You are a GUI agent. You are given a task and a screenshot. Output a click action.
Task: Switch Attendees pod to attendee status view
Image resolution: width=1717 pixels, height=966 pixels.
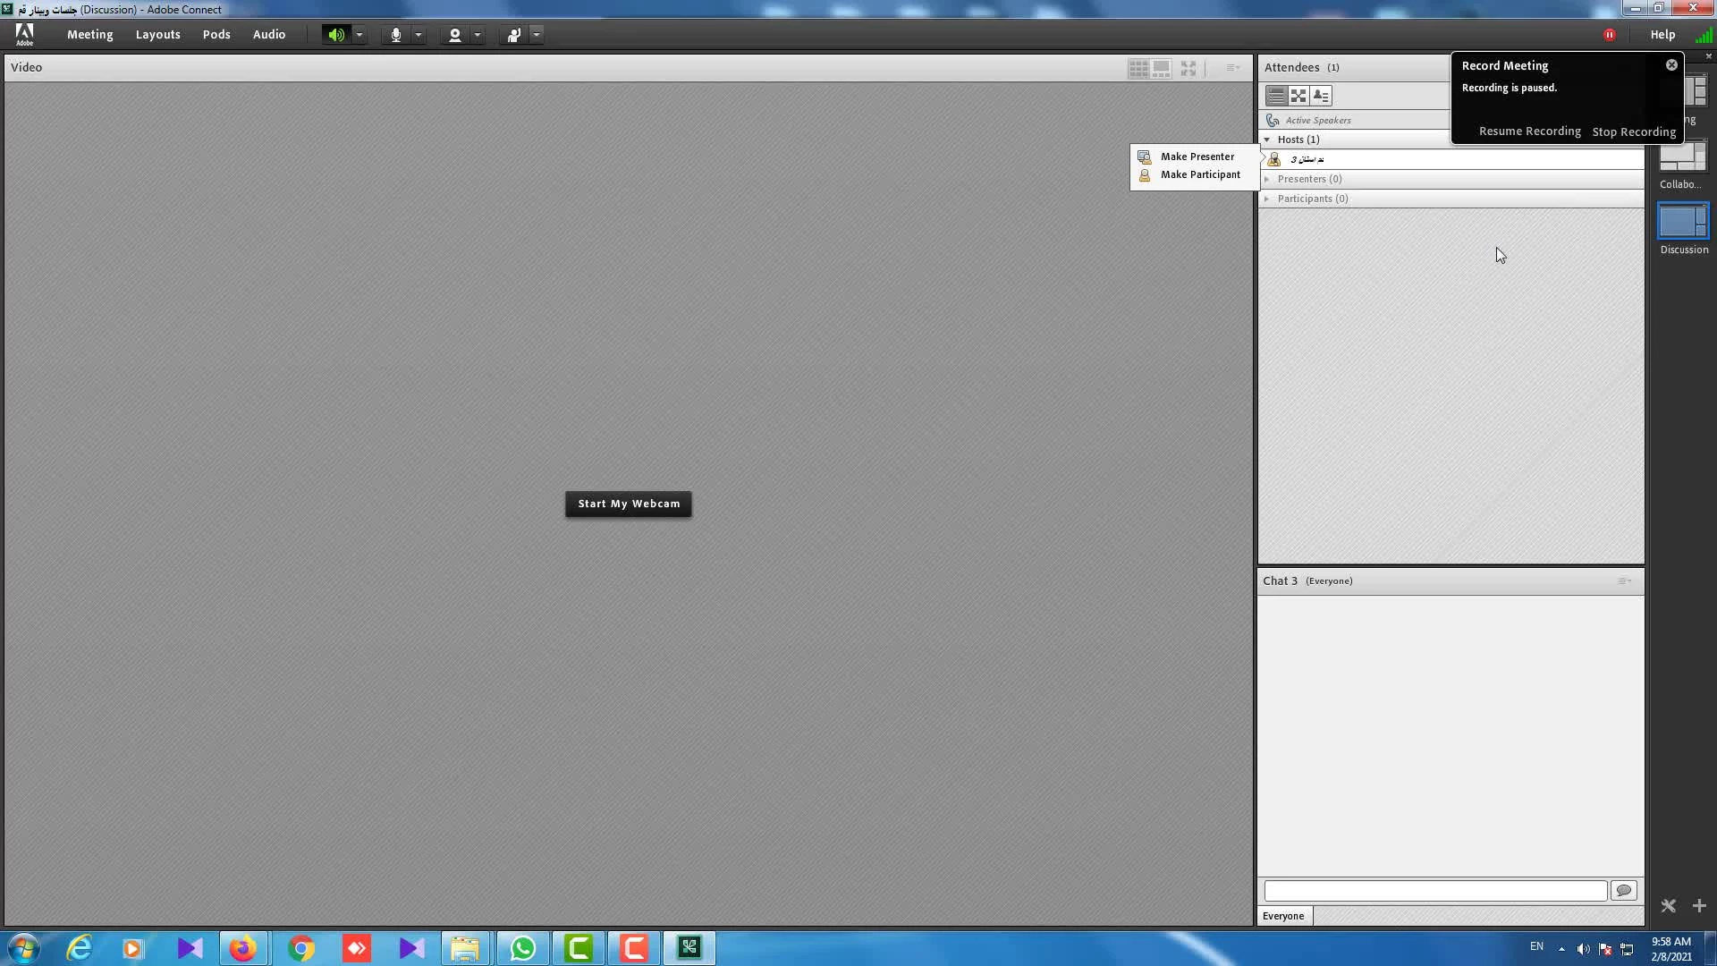[x=1321, y=96]
